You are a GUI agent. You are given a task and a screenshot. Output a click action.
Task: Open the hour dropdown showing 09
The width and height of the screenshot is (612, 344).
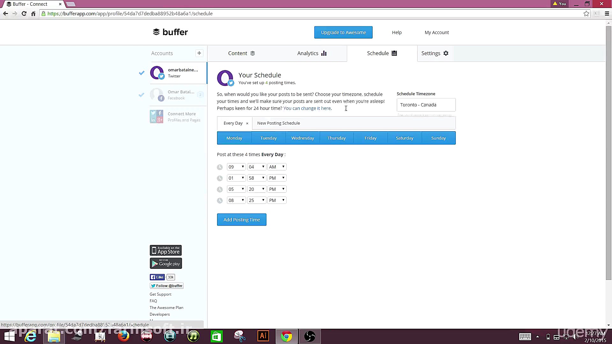[236, 167]
